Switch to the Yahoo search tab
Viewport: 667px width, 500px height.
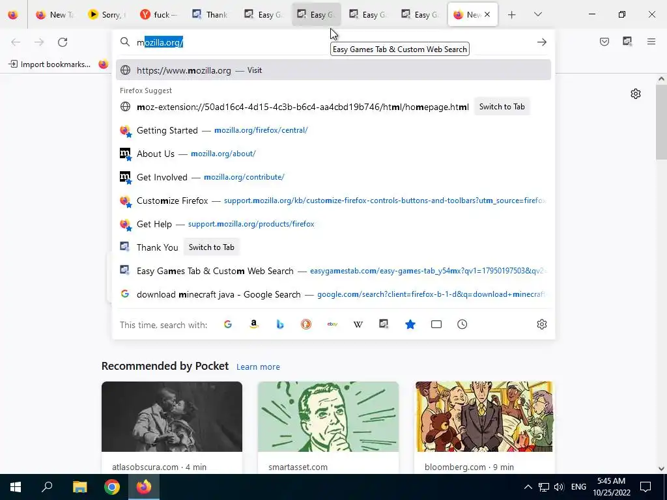[x=160, y=14]
